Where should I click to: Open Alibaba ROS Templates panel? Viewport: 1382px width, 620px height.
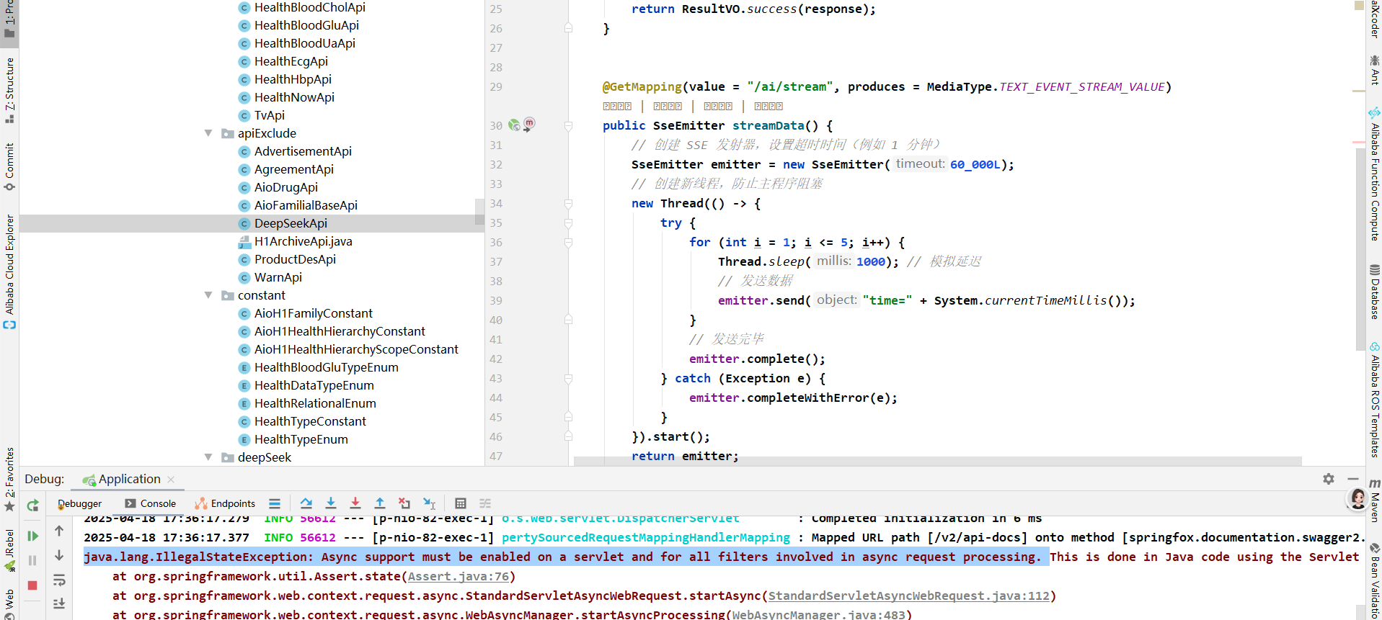(x=1374, y=400)
